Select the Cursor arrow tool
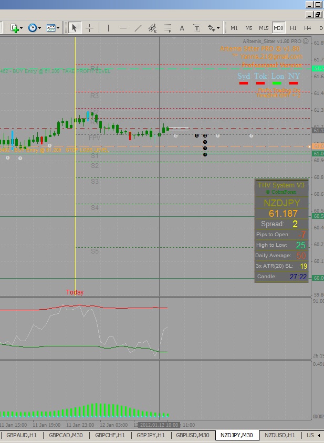This screenshot has width=324, height=443. (x=75, y=28)
